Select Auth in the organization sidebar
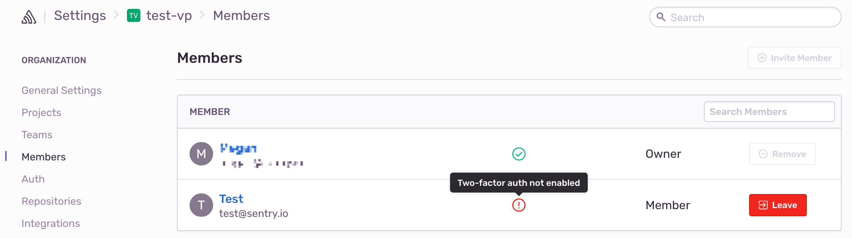The height and width of the screenshot is (238, 852). click(33, 179)
